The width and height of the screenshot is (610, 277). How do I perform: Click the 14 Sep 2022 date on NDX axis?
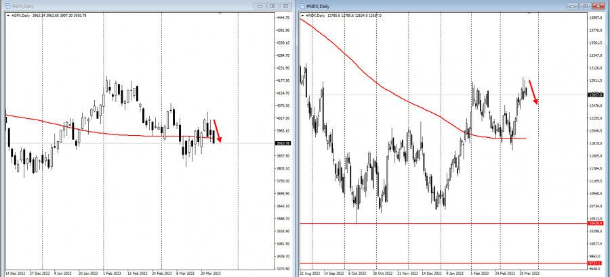335,273
